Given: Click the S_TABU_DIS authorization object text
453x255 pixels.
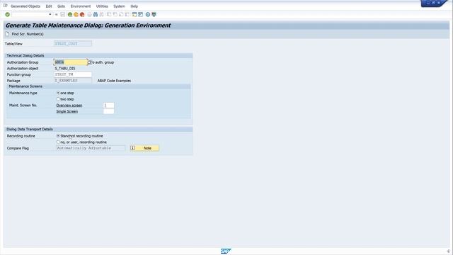Looking at the screenshot, I should pos(65,69).
